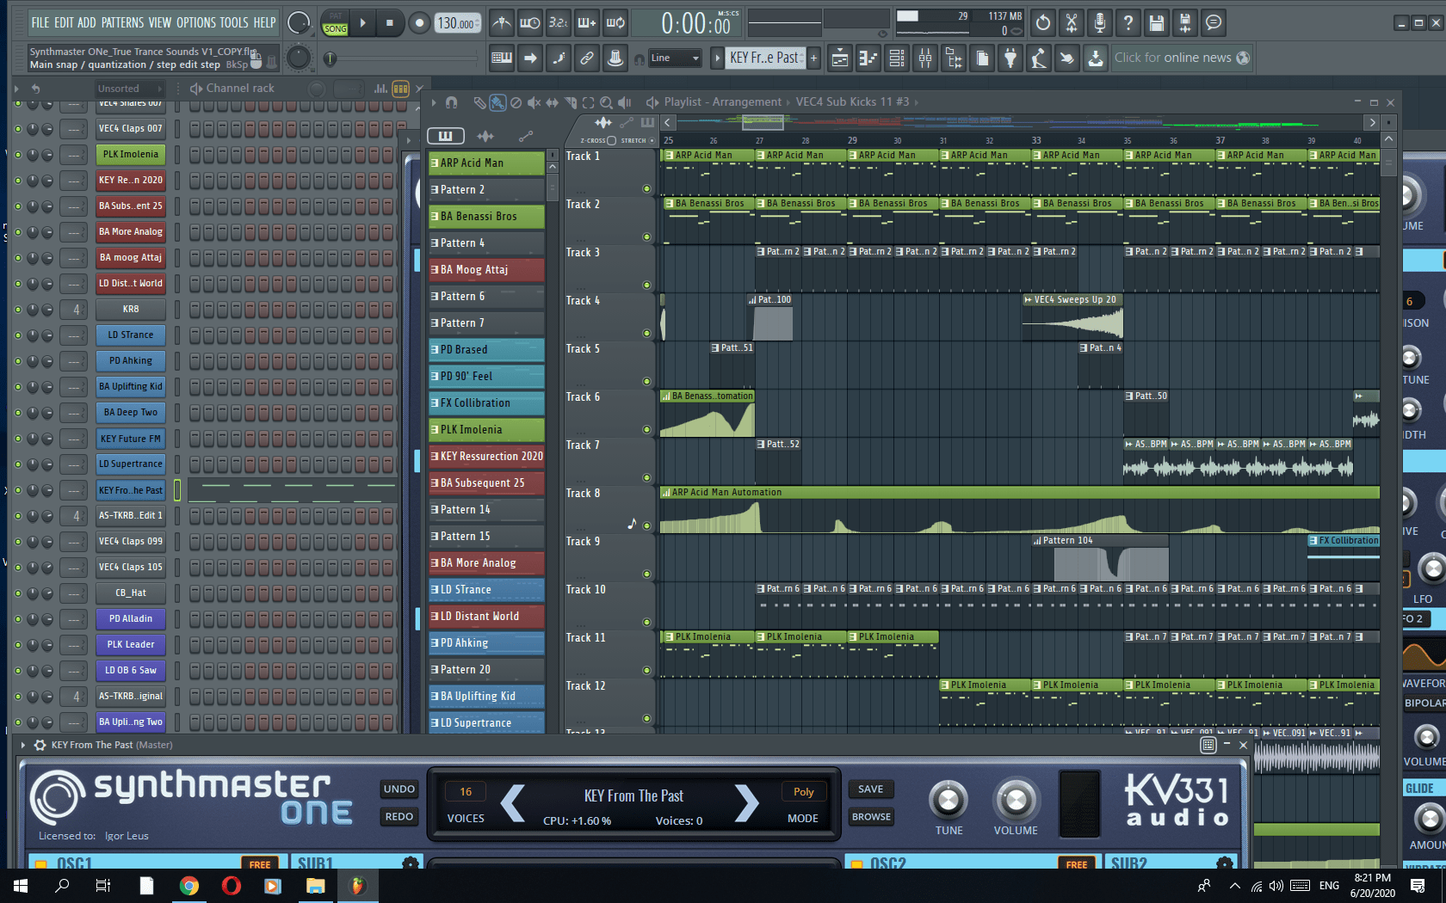Open audio recording microphone icon
The height and width of the screenshot is (903, 1446).
click(1099, 22)
